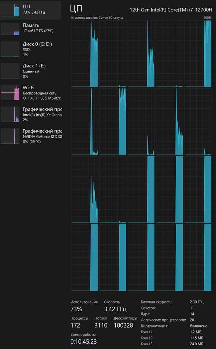This screenshot has width=216, height=349.
Task: Click the Использование 73% value
Action: click(76, 309)
